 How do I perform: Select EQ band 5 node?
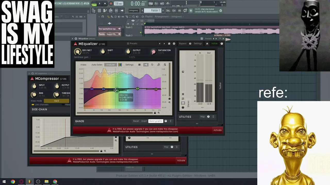pos(137,89)
